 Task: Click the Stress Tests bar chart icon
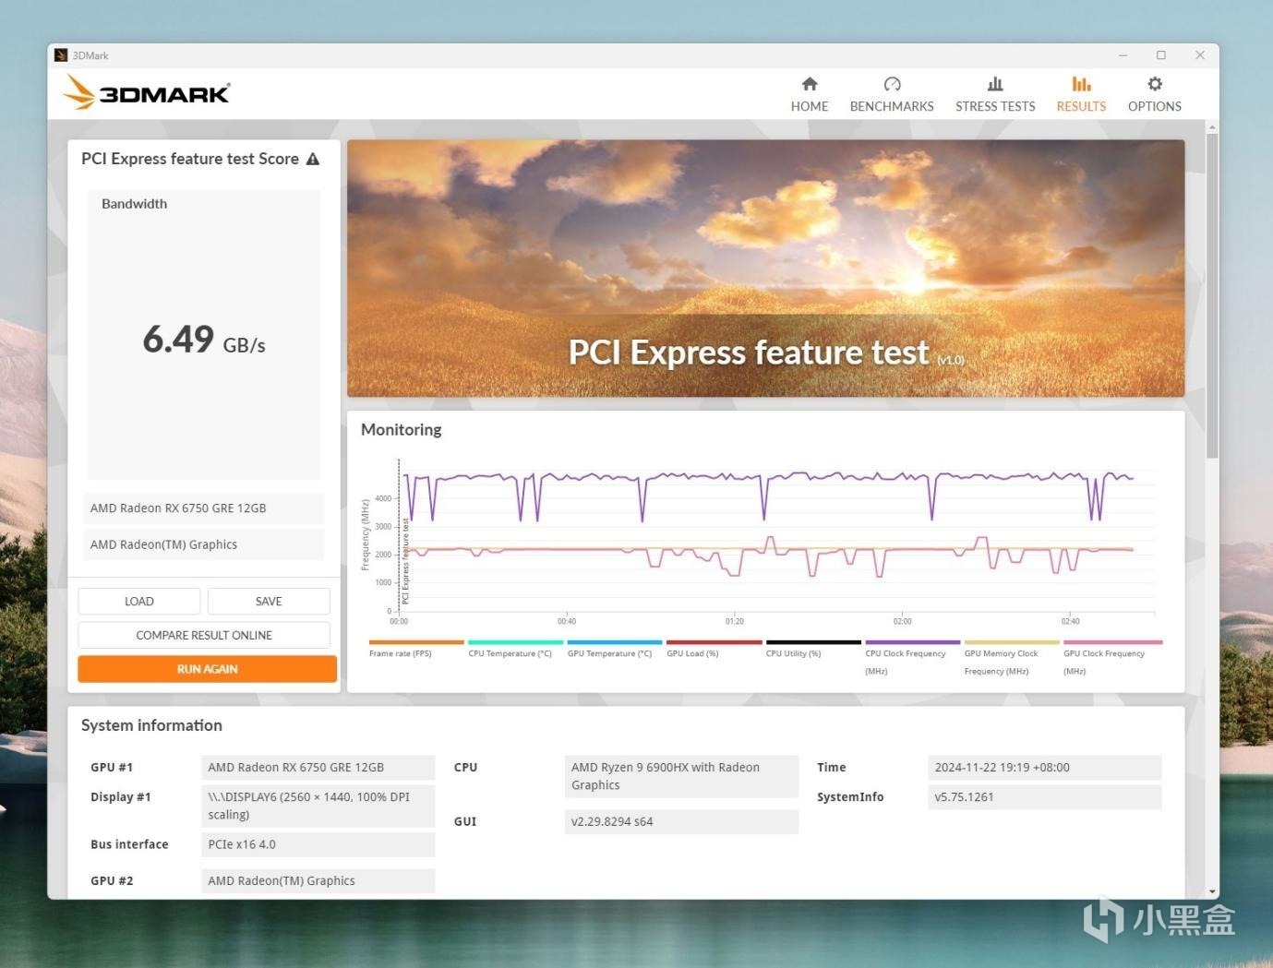point(995,84)
